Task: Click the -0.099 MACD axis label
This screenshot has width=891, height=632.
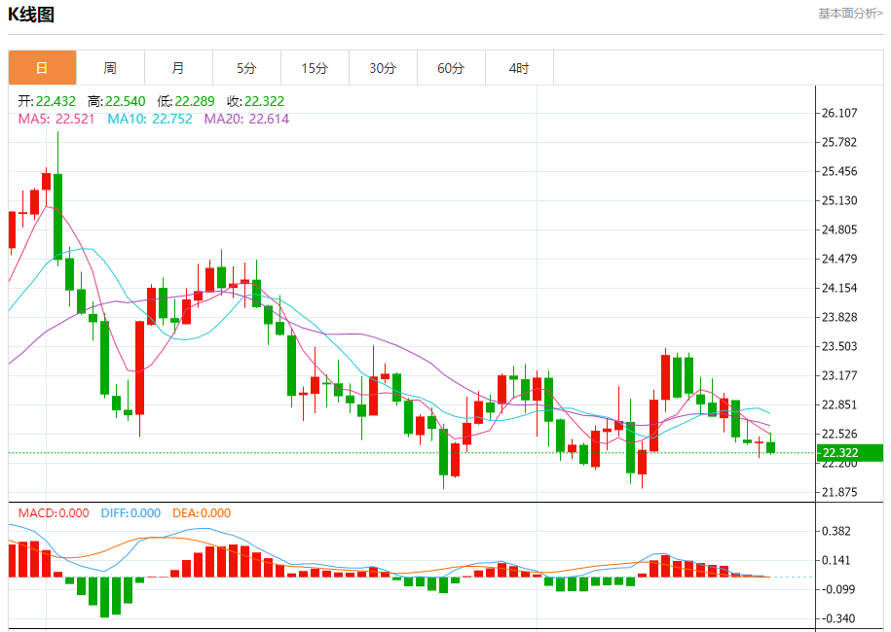Action: coord(838,589)
